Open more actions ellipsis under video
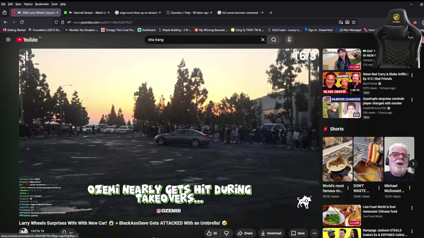Image resolution: width=424 pixels, height=238 pixels. (x=314, y=233)
